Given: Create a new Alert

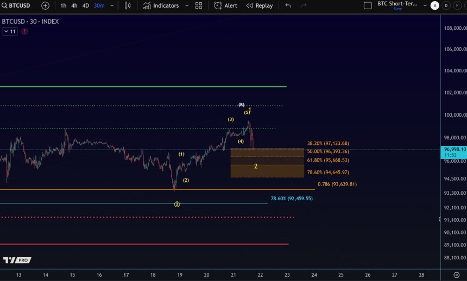Looking at the screenshot, I should click(x=225, y=5).
